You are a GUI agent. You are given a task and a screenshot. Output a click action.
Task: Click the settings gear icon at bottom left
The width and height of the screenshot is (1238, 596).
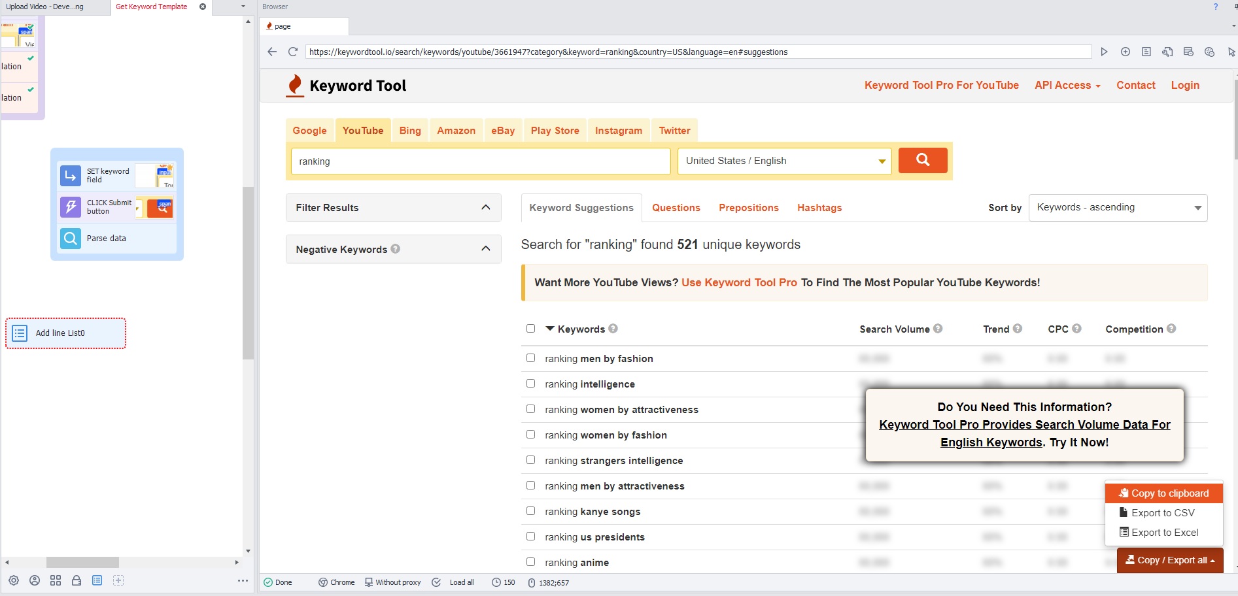pyautogui.click(x=14, y=580)
